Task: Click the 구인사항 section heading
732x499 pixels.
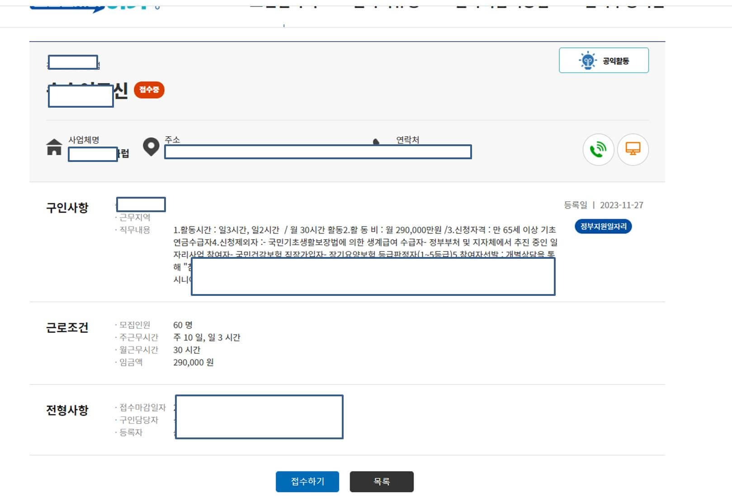Action: point(68,207)
